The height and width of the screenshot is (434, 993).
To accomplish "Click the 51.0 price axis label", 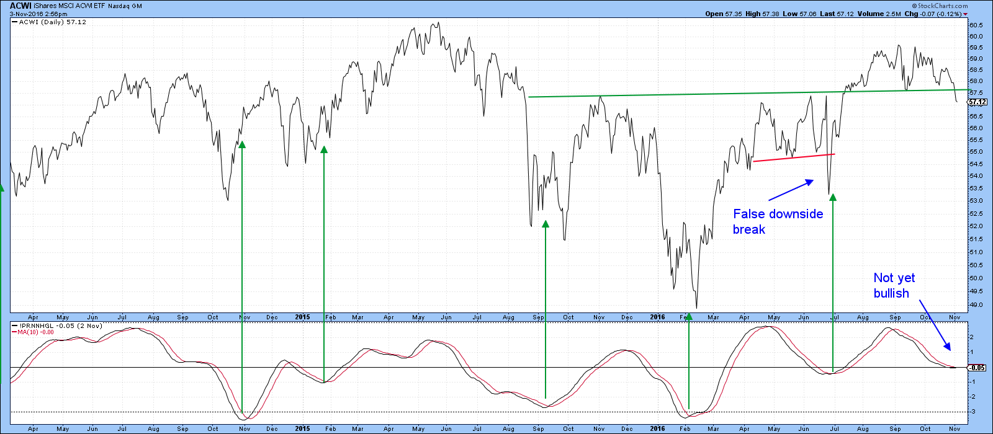I will (976, 252).
